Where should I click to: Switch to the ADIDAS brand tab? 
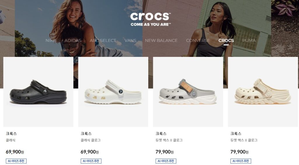coord(73,41)
